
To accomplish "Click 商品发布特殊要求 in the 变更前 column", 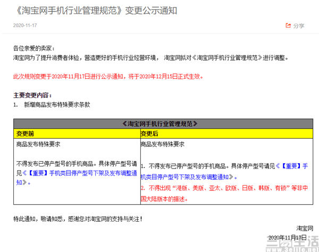I will [x=38, y=144].
